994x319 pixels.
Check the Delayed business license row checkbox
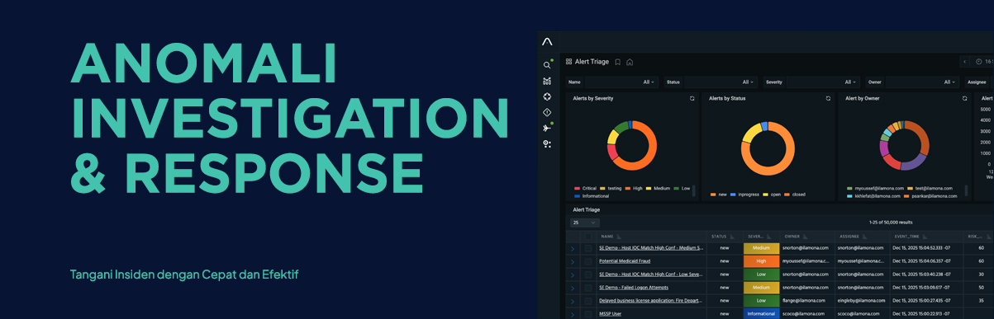tap(588, 301)
